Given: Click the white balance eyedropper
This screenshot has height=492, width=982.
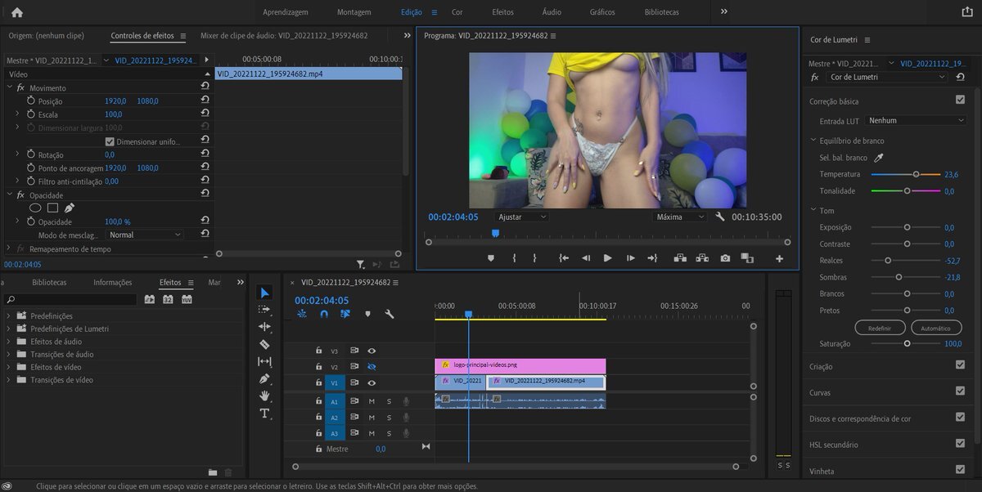Looking at the screenshot, I should [x=879, y=158].
